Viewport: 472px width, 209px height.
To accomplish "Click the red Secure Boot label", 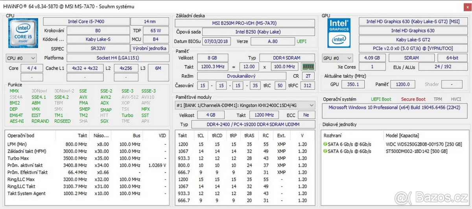I will point(413,100).
